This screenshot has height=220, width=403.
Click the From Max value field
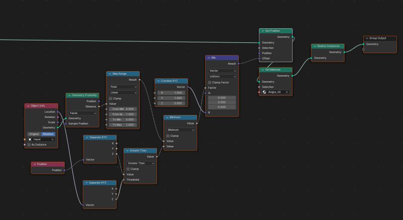pos(123,115)
